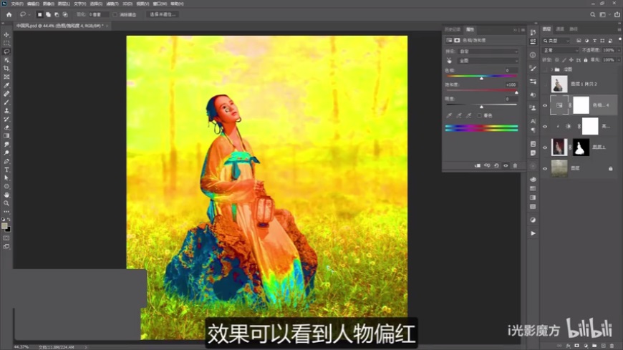Choose Add to Selection mode icon

pos(48,15)
